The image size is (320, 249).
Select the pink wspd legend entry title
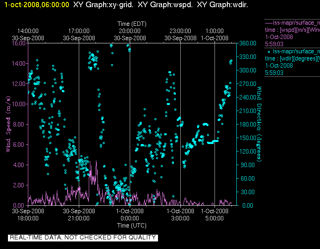coord(297,23)
